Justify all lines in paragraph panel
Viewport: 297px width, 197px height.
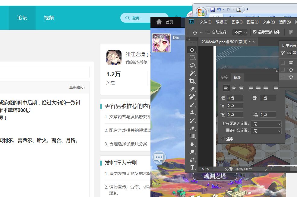point(276,88)
